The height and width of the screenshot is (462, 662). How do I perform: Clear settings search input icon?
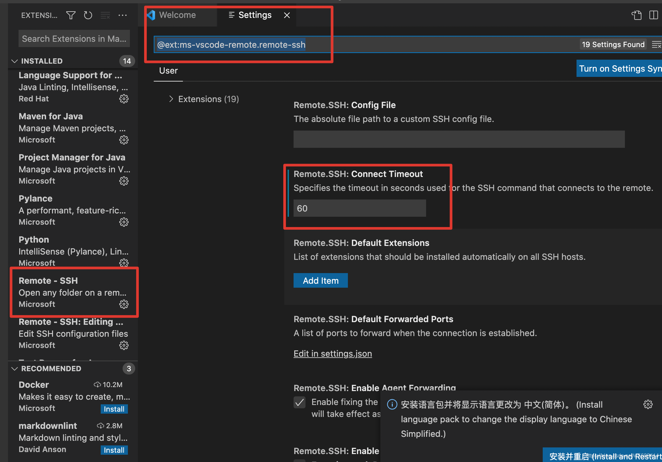(656, 44)
